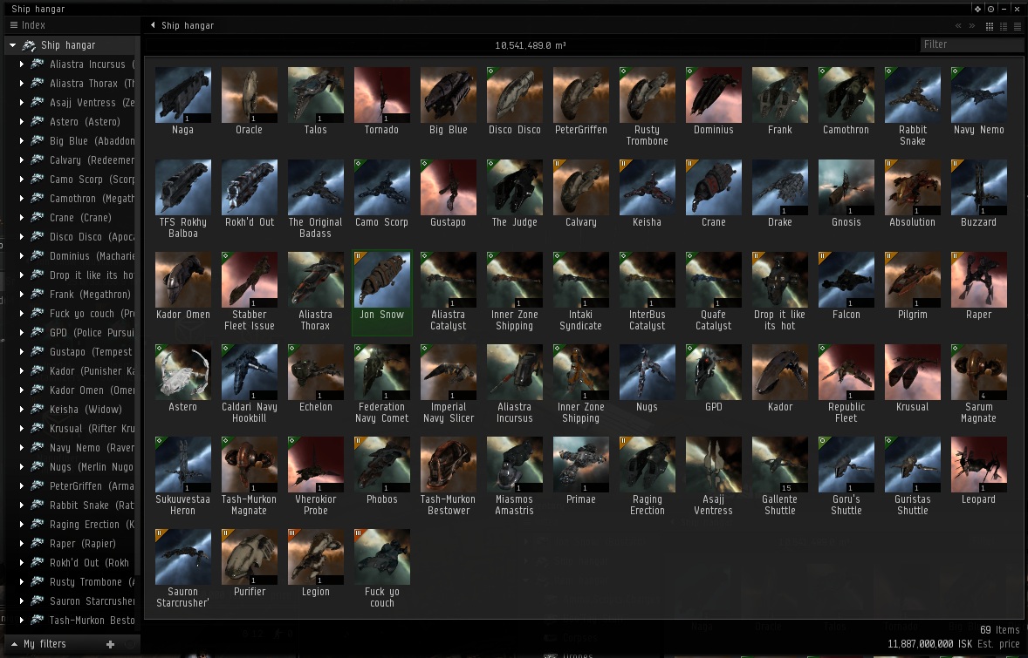Select the Buzzard ship icon
Screen dimensions: 1028x658
pos(979,187)
